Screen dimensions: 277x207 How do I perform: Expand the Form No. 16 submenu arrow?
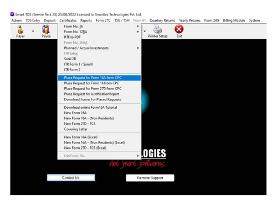click(x=138, y=26)
